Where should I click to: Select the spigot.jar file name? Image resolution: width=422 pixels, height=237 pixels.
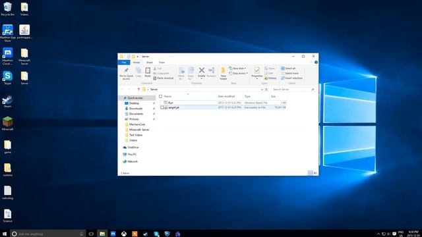point(173,107)
